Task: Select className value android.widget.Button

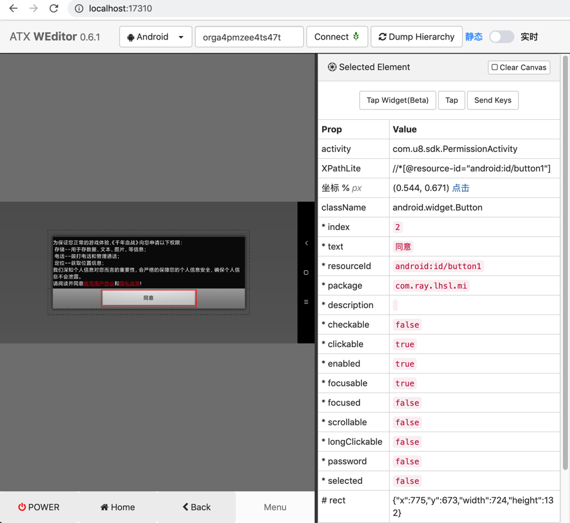Action: (x=438, y=207)
